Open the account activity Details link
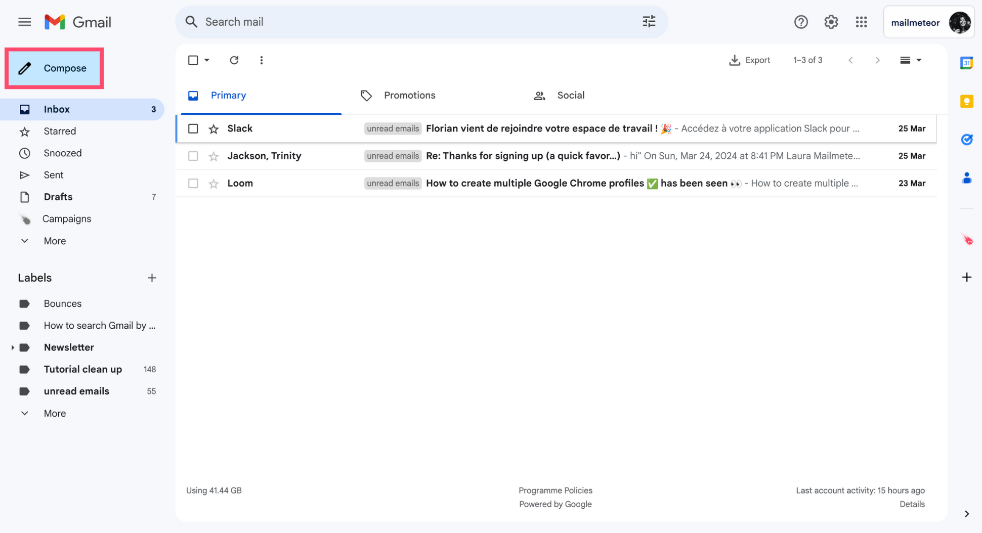The width and height of the screenshot is (982, 533). tap(912, 504)
